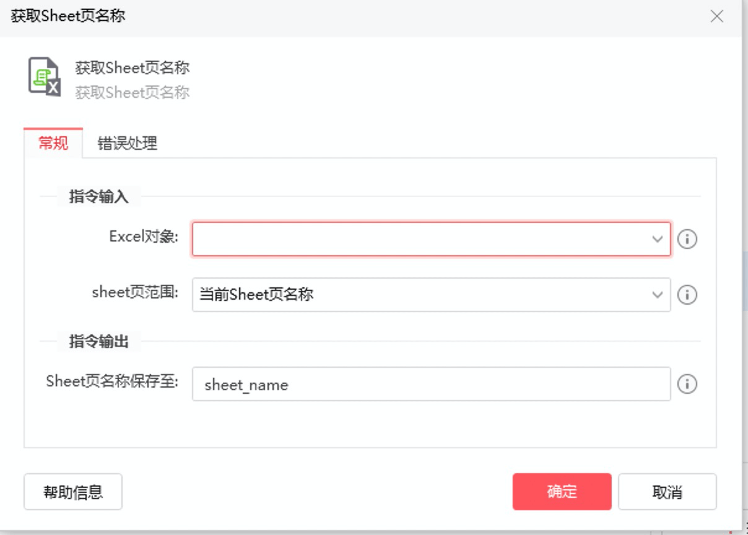
Task: Open the 错误处理 tab
Action: 128,144
